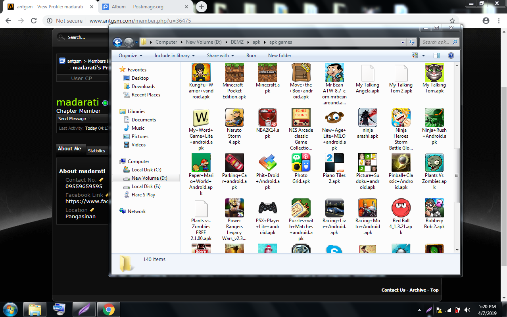This screenshot has height=317, width=507.
Task: Open the About Me tab on profile
Action: coord(69,148)
